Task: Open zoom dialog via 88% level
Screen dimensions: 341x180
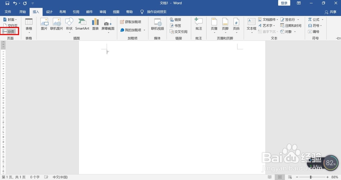Action: (x=335, y=177)
